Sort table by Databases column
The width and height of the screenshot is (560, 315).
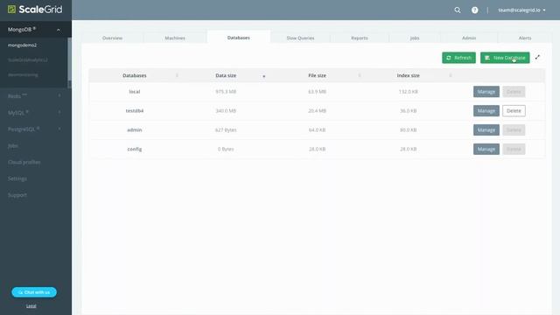coord(135,75)
